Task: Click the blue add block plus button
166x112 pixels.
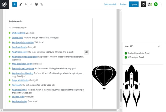Action: tap(14, 4)
